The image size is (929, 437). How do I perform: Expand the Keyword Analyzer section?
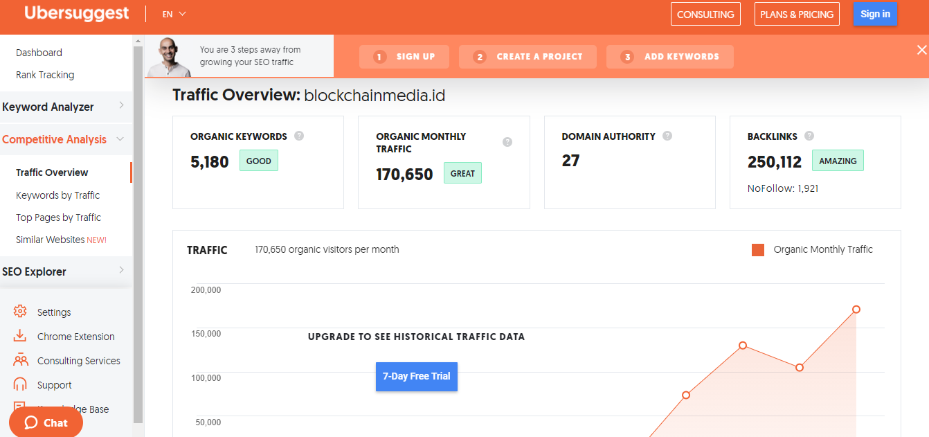coord(66,107)
